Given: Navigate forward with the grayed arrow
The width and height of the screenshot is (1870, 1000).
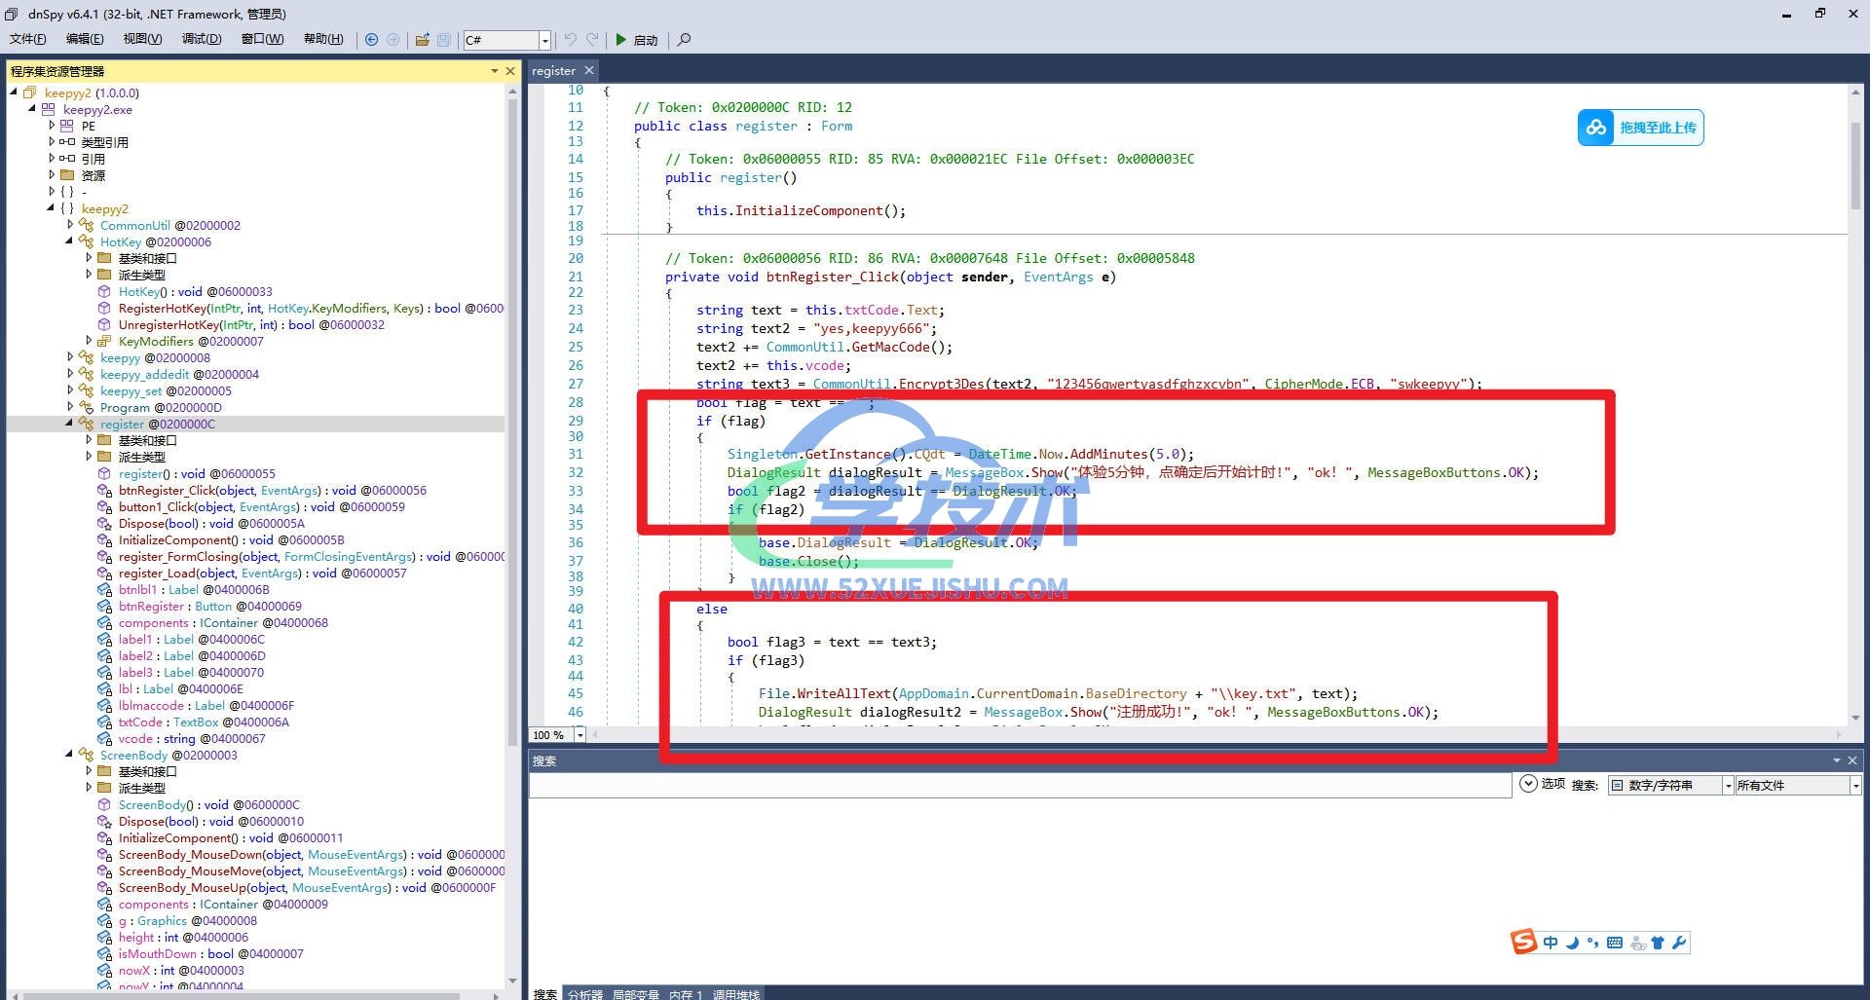Looking at the screenshot, I should click(x=393, y=40).
